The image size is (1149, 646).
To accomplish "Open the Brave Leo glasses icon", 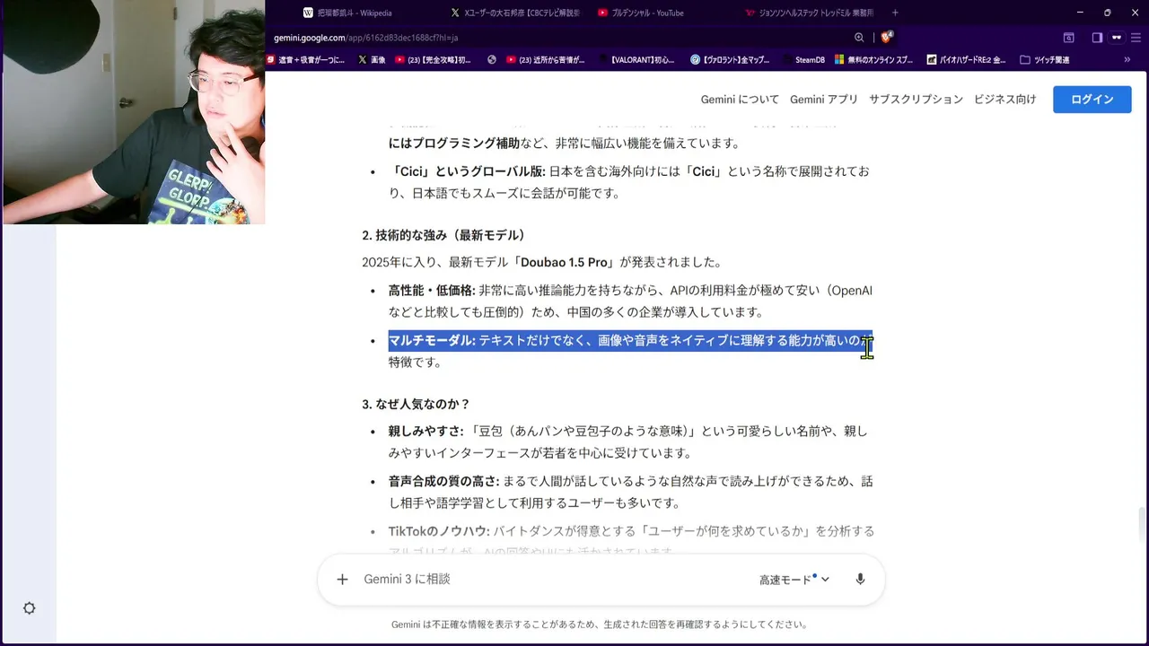I will (1117, 38).
